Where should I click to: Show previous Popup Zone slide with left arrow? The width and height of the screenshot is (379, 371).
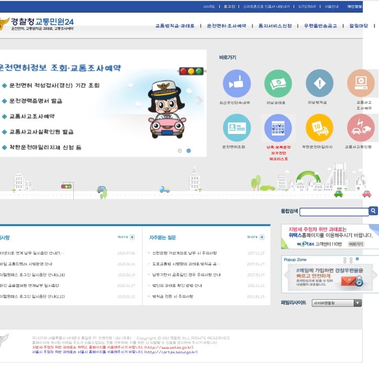pos(286,275)
